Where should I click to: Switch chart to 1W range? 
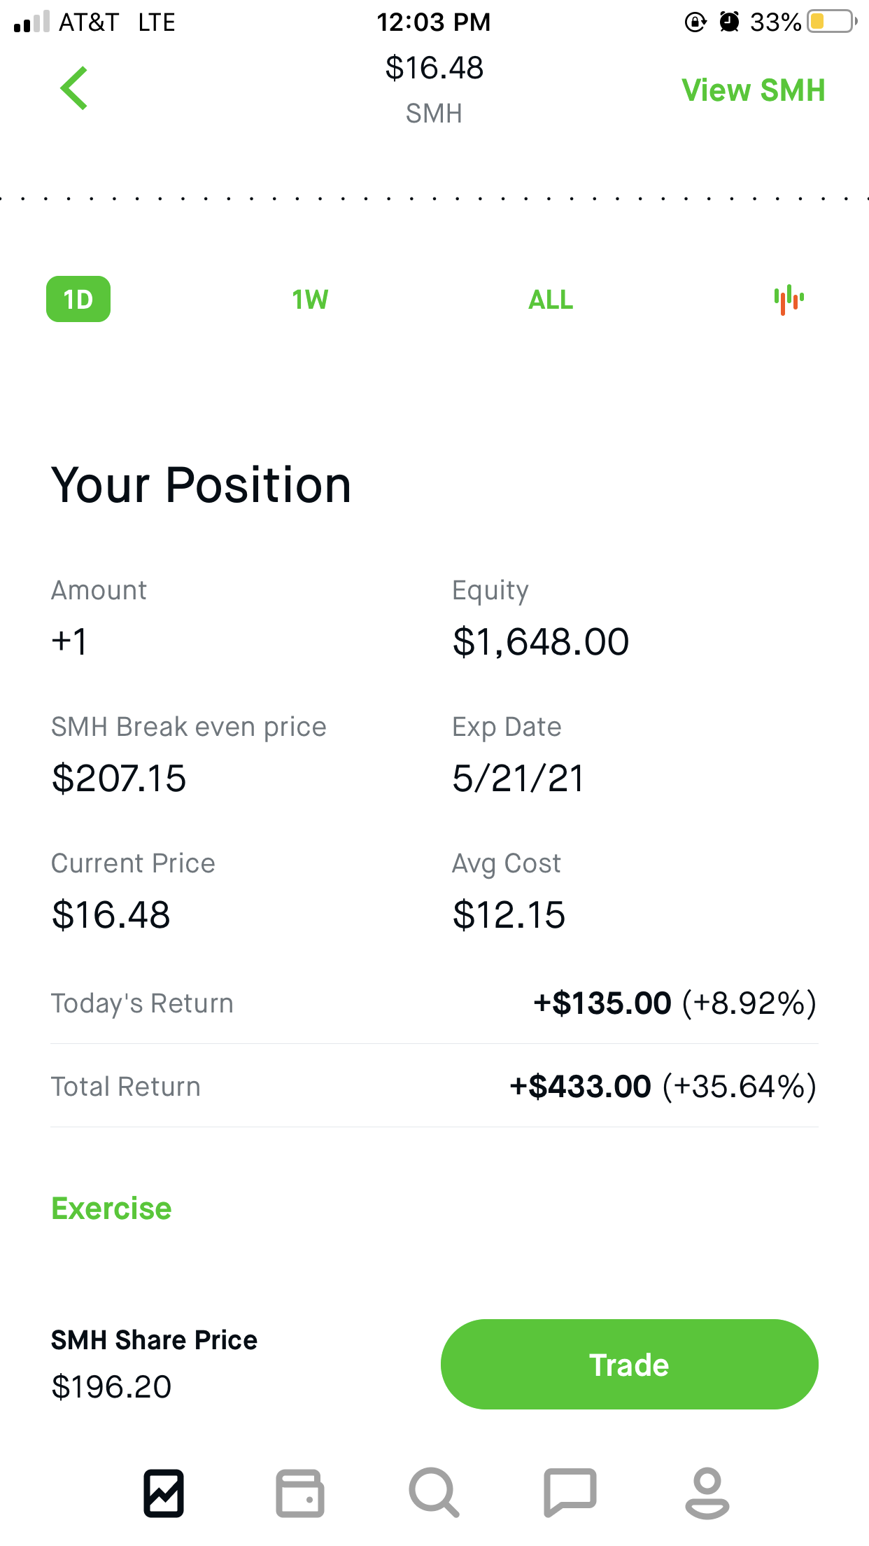310,300
